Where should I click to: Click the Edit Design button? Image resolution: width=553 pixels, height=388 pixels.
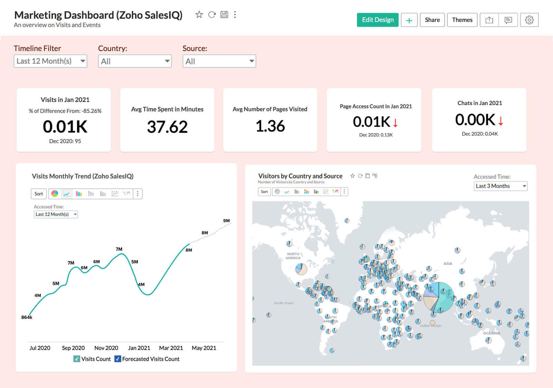click(378, 20)
